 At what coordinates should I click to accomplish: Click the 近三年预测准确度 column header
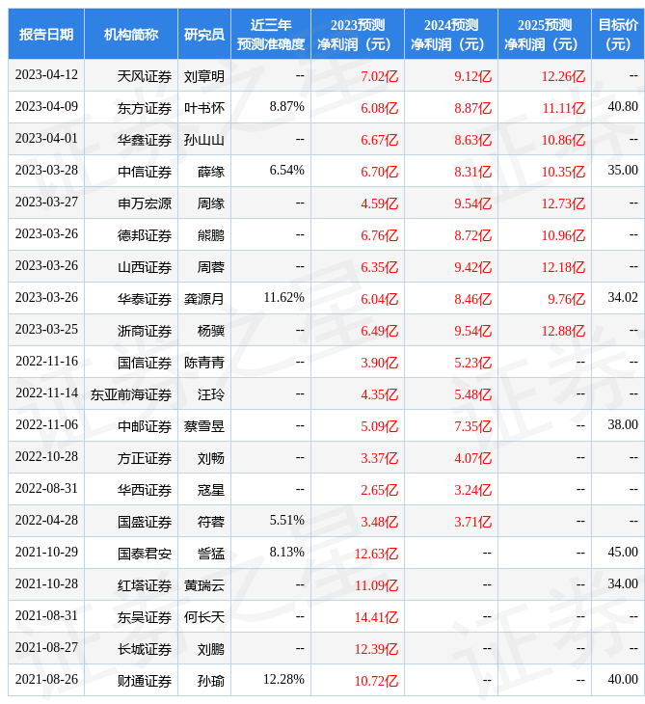[x=271, y=34]
